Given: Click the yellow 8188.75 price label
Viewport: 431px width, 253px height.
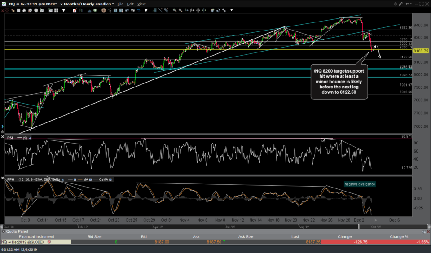Looking at the screenshot, I should coord(421,51).
